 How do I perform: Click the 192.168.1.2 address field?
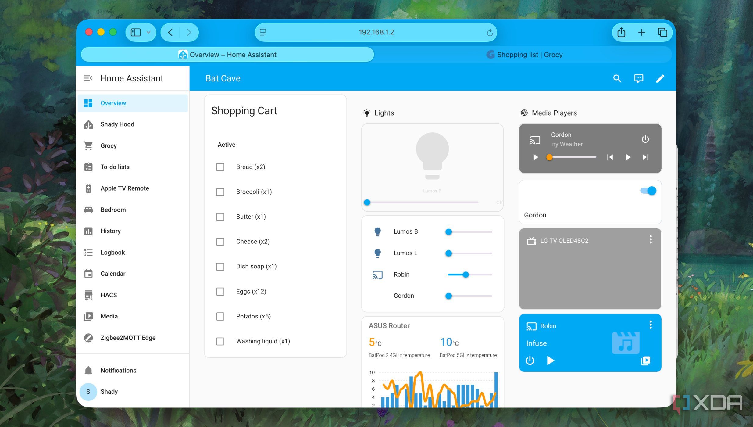pyautogui.click(x=376, y=32)
